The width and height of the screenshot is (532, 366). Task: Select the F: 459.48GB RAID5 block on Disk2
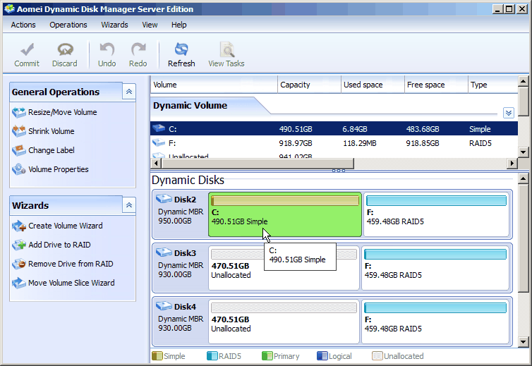[436, 214]
